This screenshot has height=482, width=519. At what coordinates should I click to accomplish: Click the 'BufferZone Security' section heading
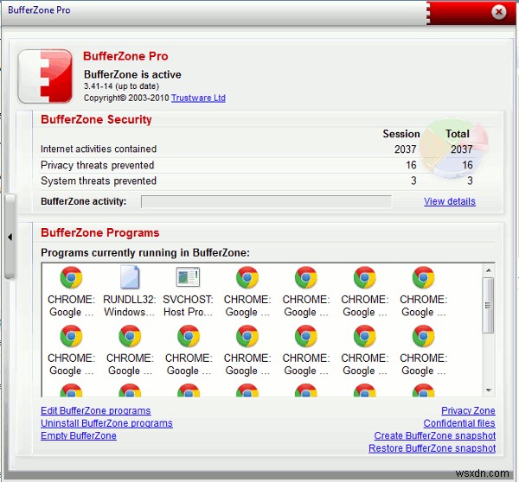(96, 119)
